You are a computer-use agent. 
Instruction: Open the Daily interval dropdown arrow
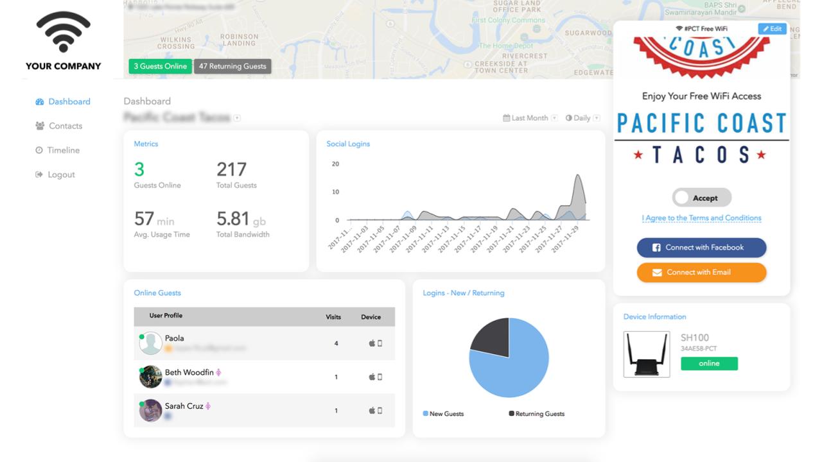[597, 118]
